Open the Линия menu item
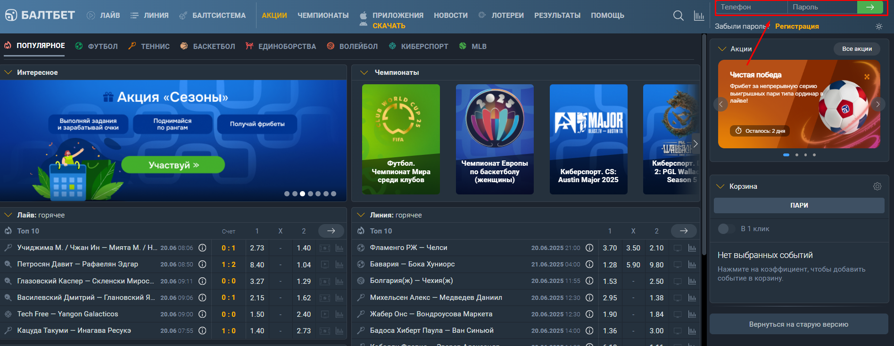This screenshot has height=346, width=894. [149, 16]
